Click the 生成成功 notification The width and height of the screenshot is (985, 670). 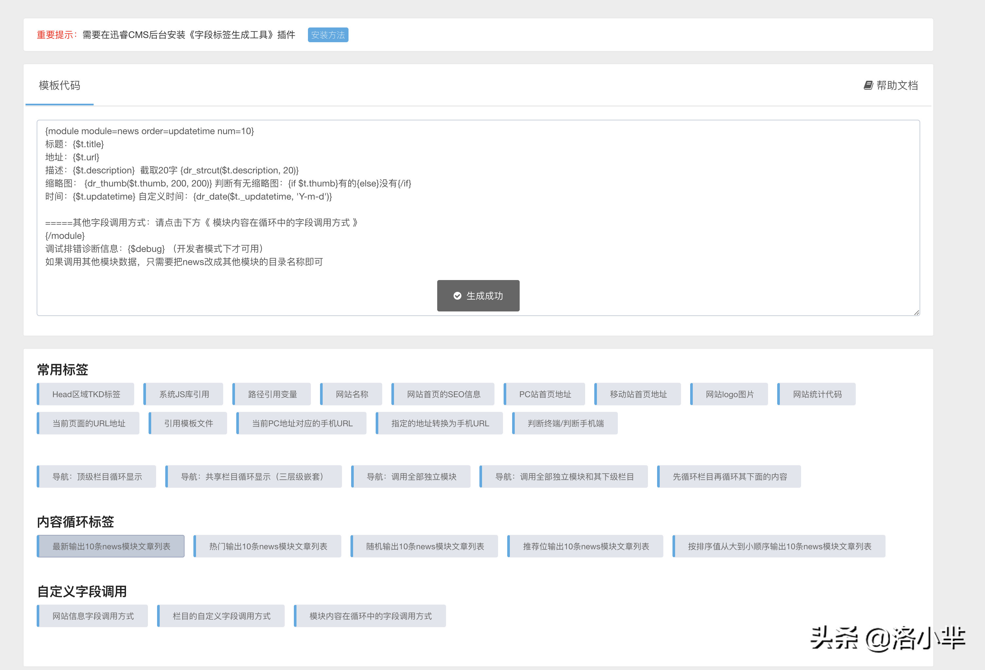pyautogui.click(x=478, y=296)
